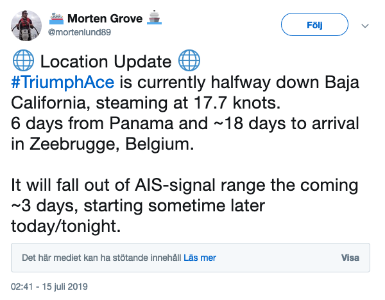Click the 'Location Update' heading text
The image size is (385, 300).
[x=105, y=62]
